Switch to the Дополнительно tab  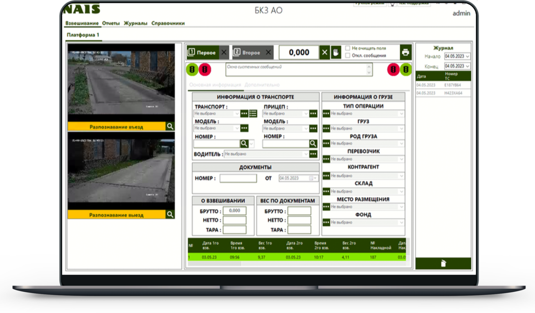tap(262, 85)
